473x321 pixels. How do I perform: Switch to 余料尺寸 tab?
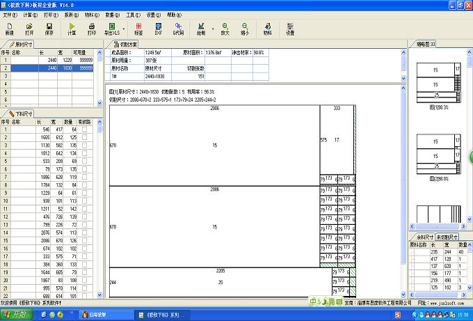click(424, 237)
